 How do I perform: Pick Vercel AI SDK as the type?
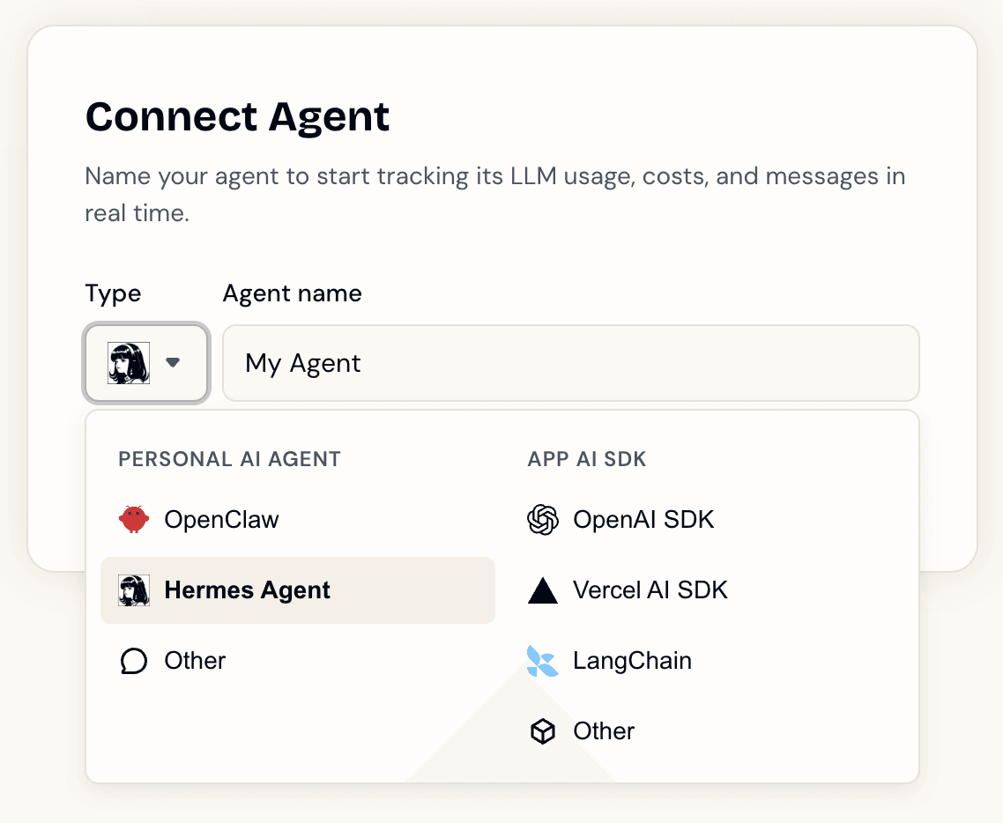coord(650,590)
